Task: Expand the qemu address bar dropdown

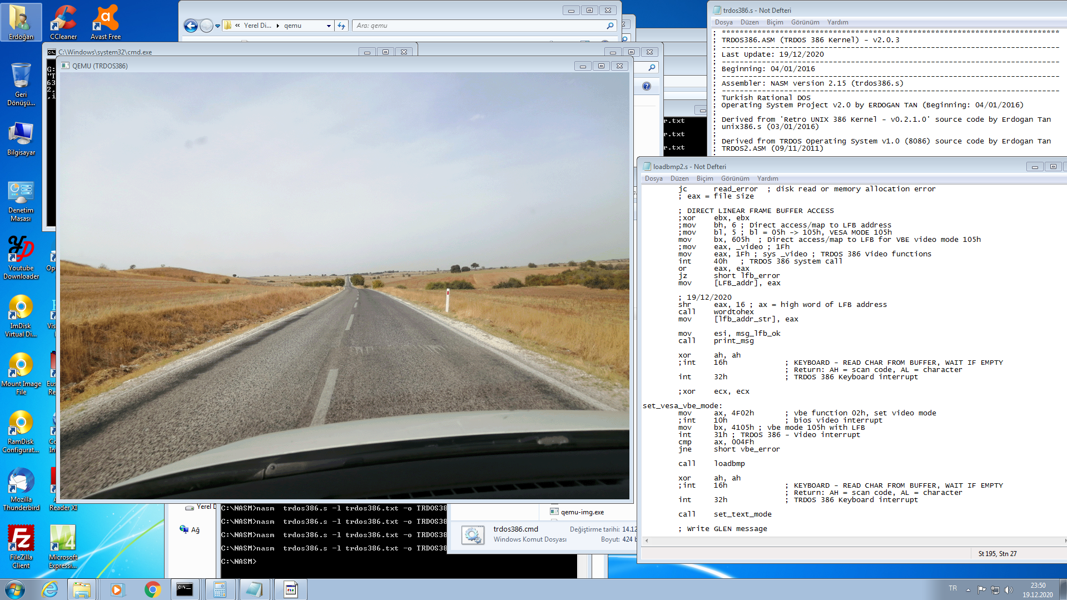Action: coord(329,26)
